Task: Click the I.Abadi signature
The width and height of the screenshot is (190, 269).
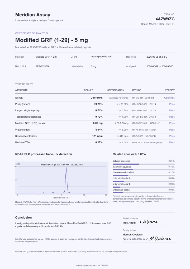Action: click(149, 222)
